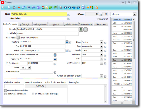The image size is (141, 109).
Task: Select the Dados Principais tab
Action: (x=10, y=24)
